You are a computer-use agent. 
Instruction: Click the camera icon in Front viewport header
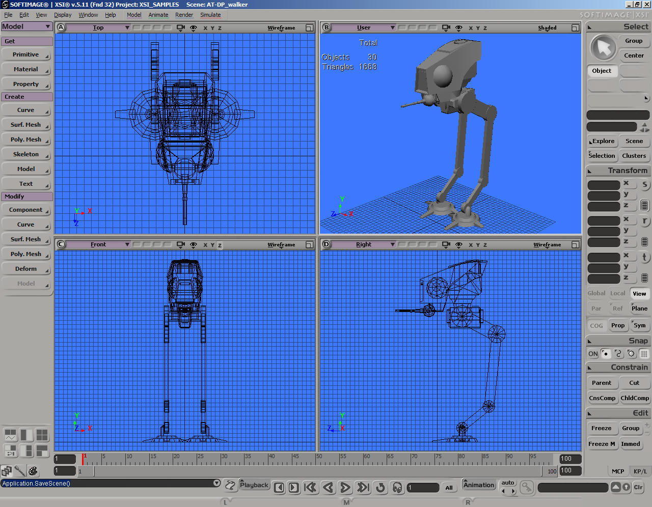coord(180,245)
